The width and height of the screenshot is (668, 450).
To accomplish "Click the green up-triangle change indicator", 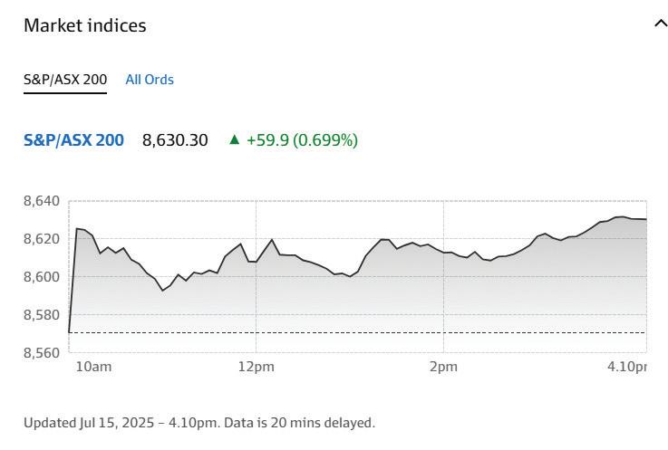I will [235, 139].
